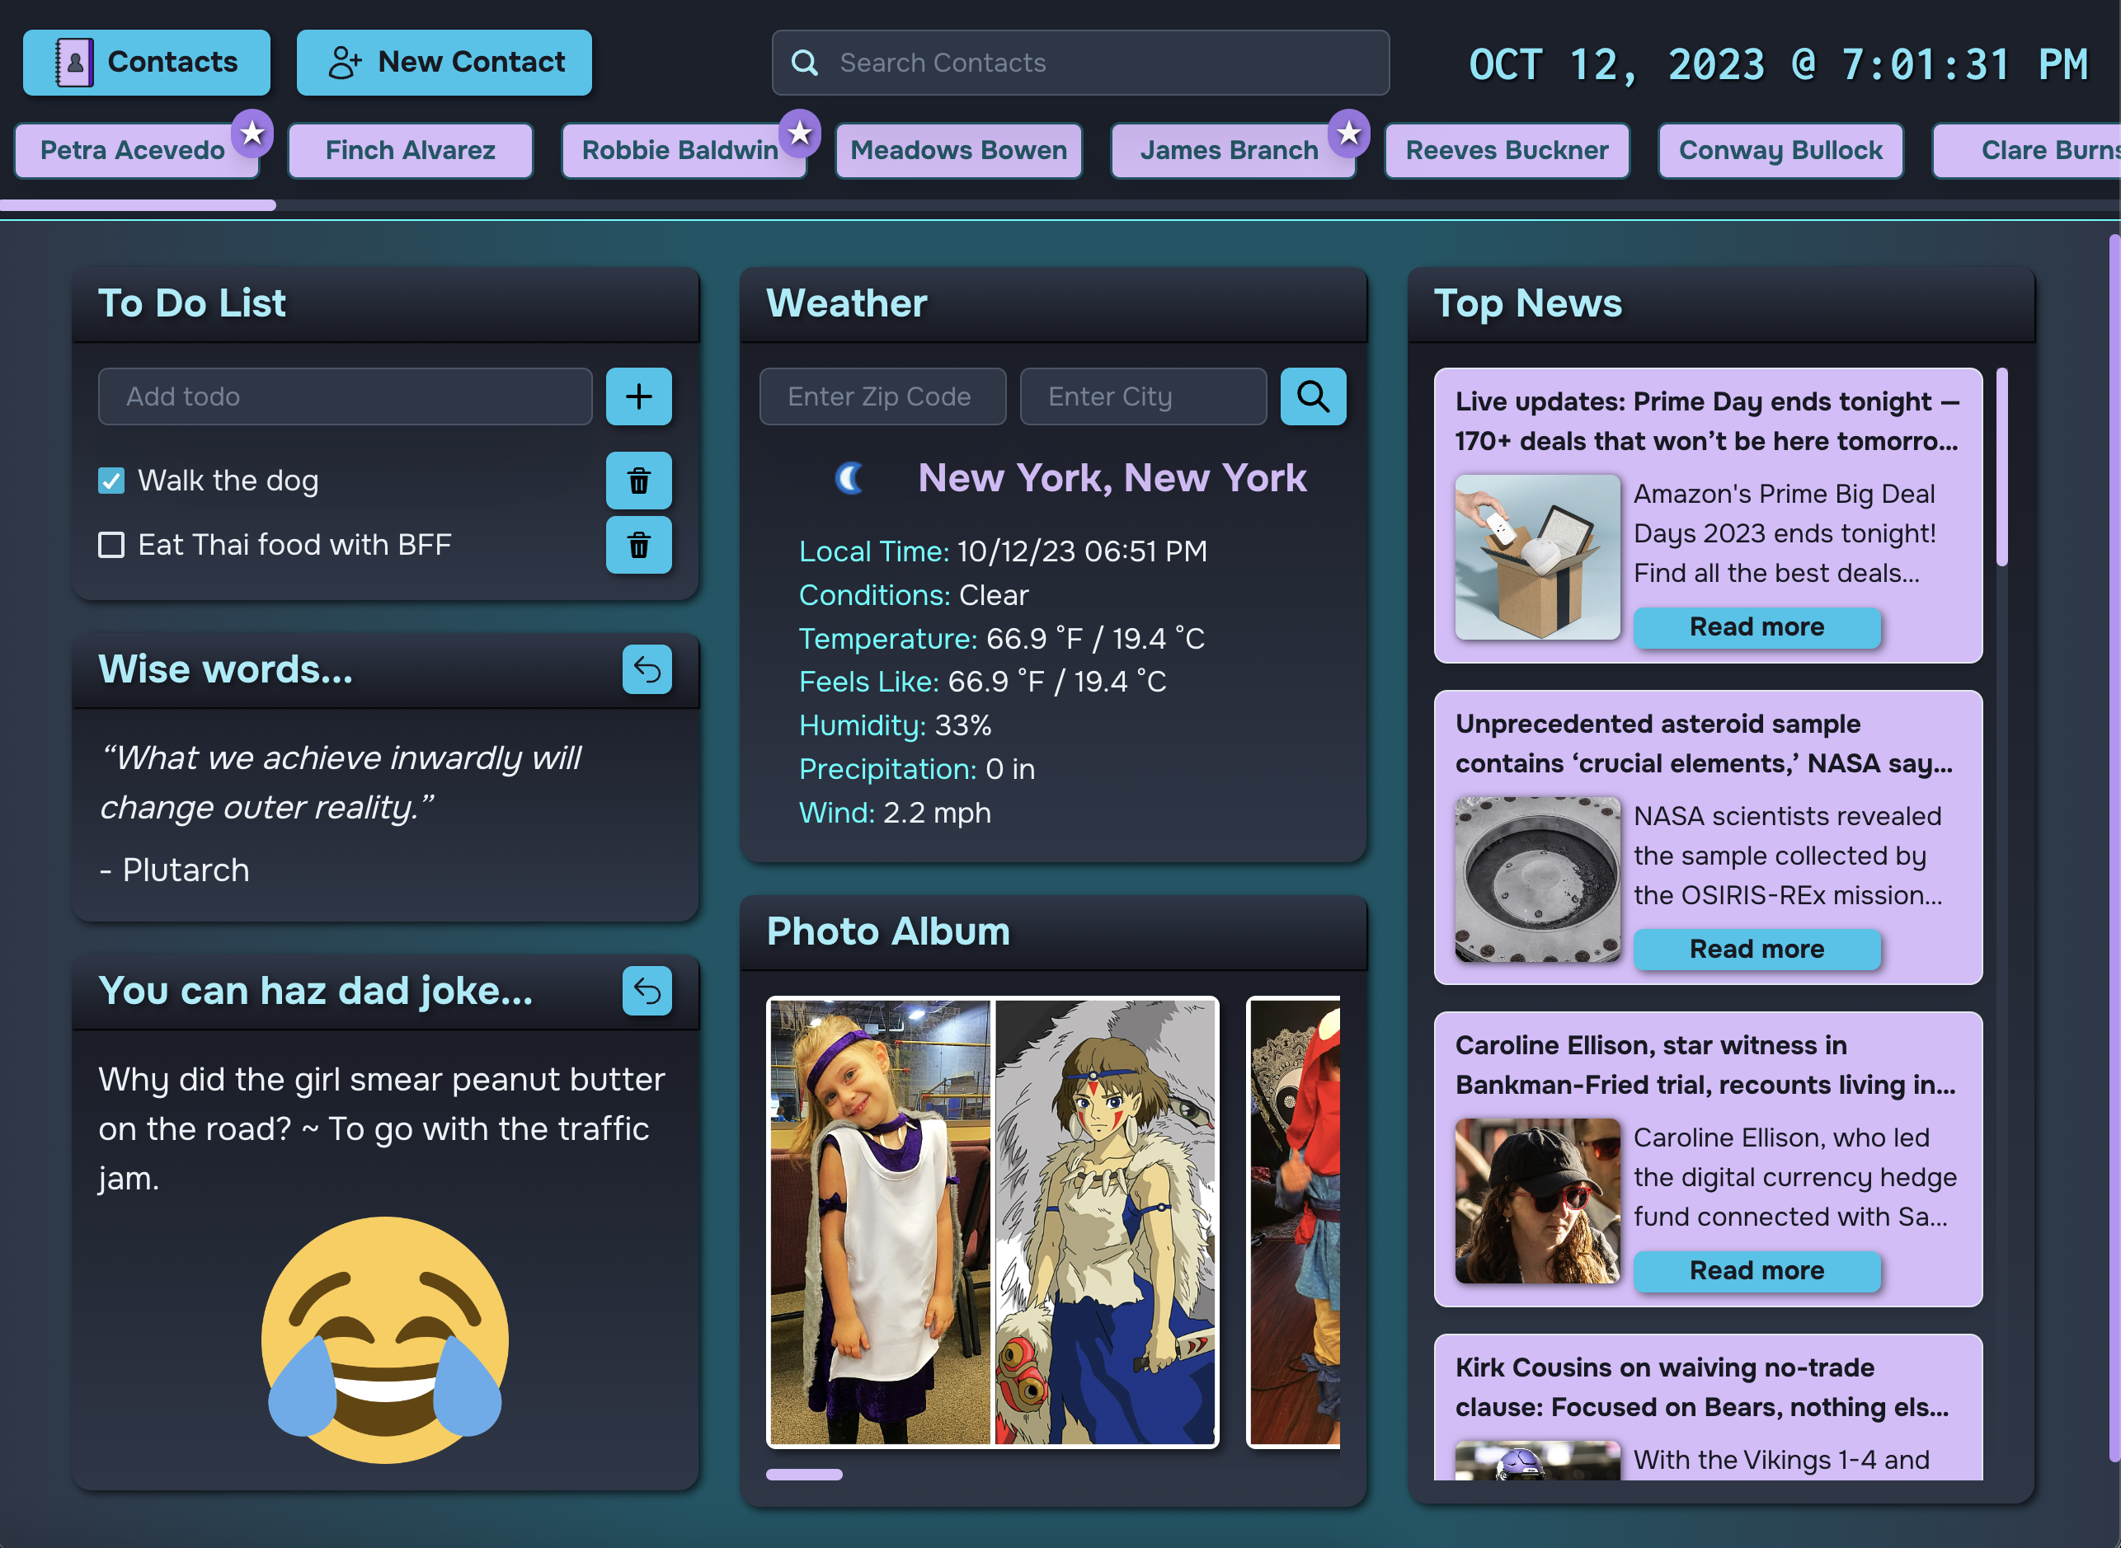Click the Temperature reading line

point(1002,638)
